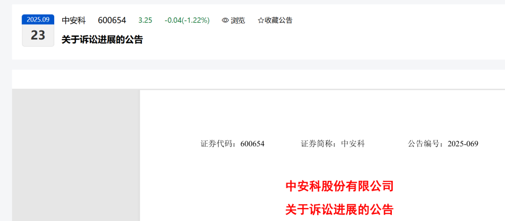Open the bold black 关于诉讼进展的公告 title
The image size is (505, 221).
tap(102, 40)
